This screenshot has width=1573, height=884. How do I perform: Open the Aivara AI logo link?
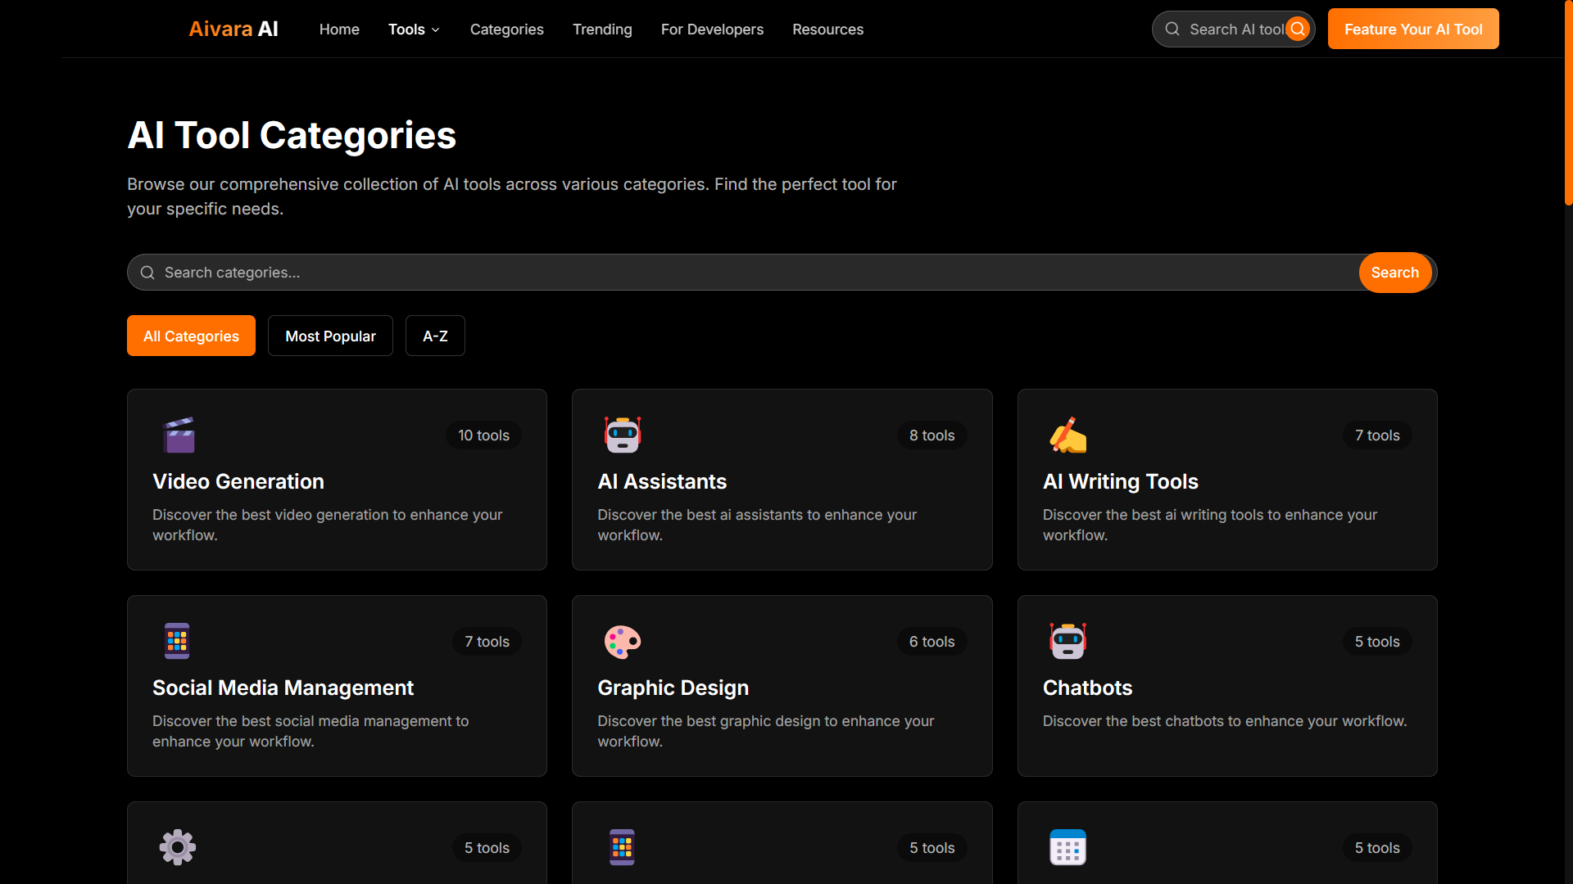tap(233, 29)
